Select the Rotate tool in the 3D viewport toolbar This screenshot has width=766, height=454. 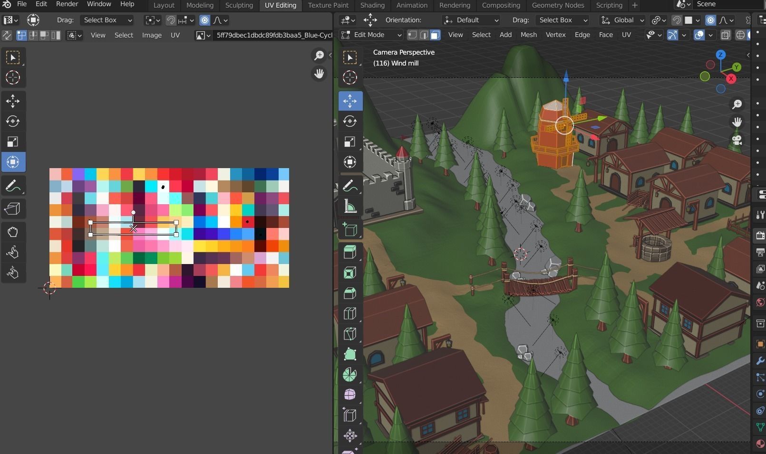[350, 122]
